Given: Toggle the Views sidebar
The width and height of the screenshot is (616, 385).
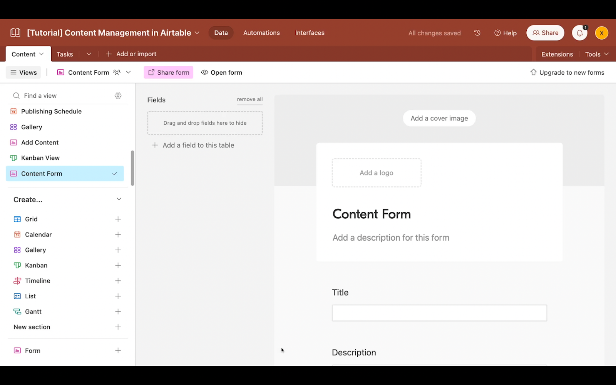Looking at the screenshot, I should click(23, 72).
